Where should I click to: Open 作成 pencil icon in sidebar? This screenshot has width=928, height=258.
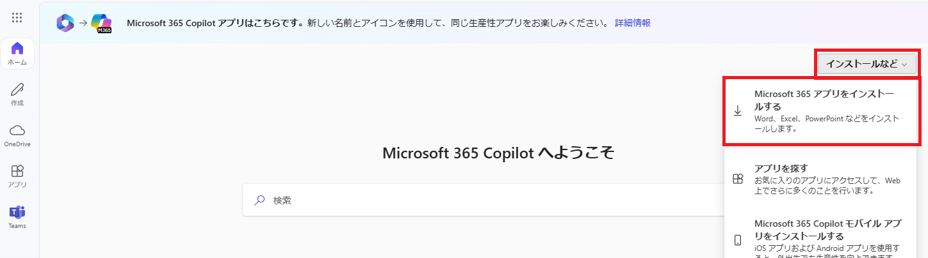(x=17, y=94)
